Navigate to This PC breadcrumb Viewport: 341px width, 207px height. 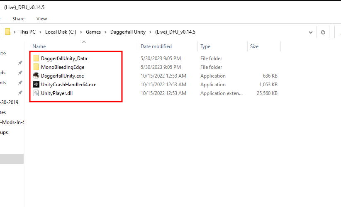pos(27,32)
